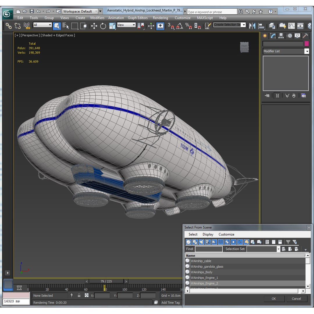Click the Align tool

point(261,26)
